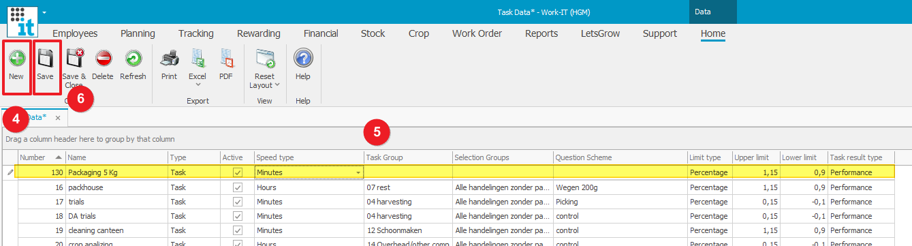Export the grid to PDF

click(x=226, y=59)
